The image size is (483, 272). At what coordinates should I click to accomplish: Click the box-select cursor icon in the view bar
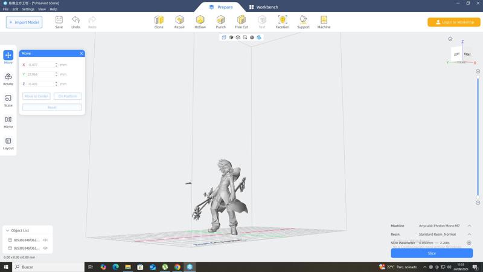(245, 37)
